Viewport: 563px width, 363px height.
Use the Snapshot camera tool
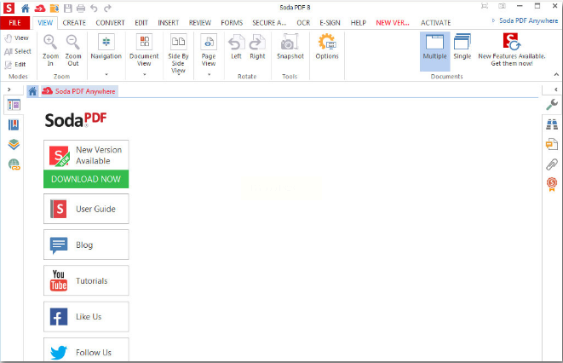pyautogui.click(x=290, y=47)
